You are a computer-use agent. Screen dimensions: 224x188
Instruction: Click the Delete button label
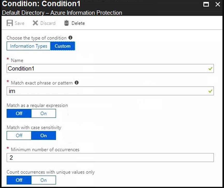(78, 23)
